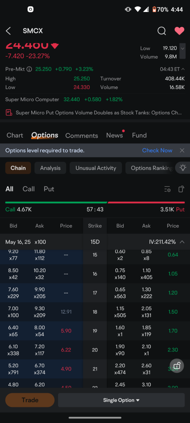Tap the floating lock icon
This screenshot has height=423, width=190.
[x=177, y=366]
